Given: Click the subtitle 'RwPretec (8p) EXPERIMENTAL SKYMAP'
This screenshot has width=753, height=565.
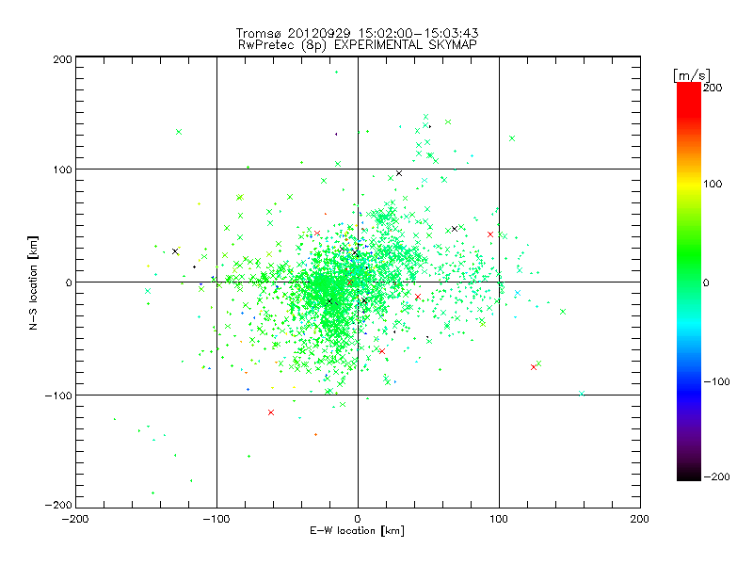Looking at the screenshot, I should 358,45.
